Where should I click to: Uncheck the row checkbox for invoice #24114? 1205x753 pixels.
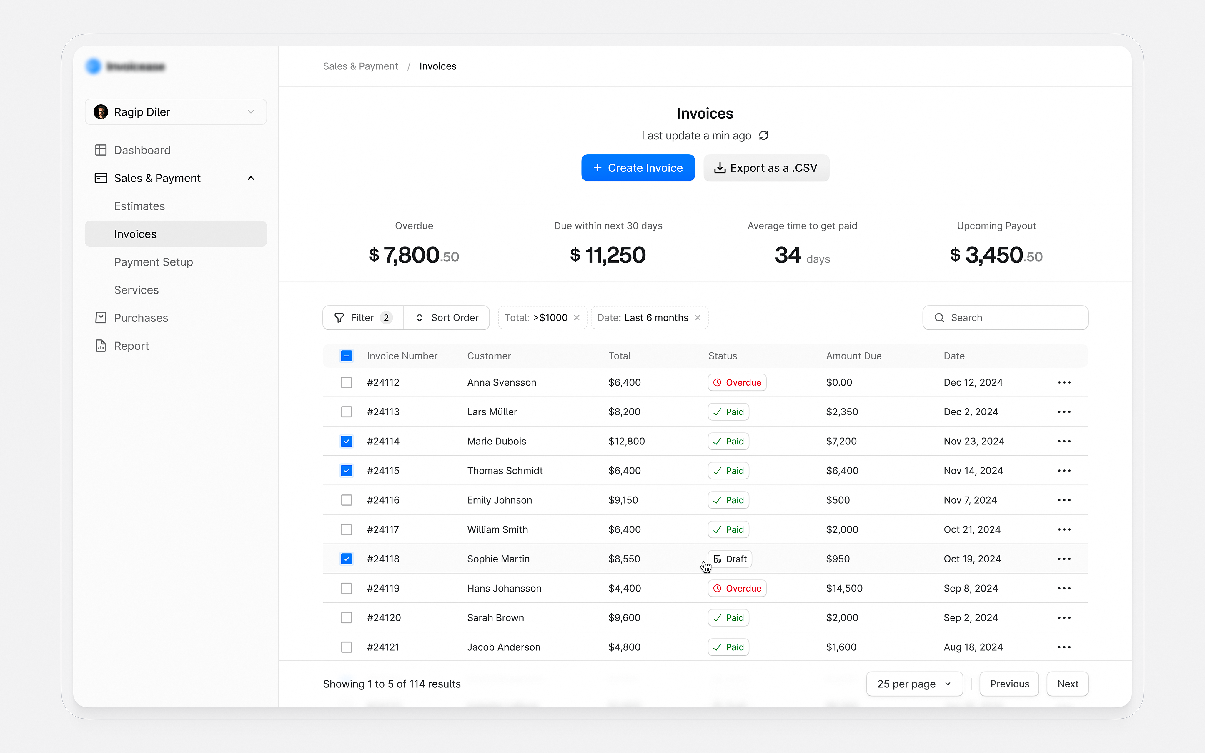(x=347, y=441)
